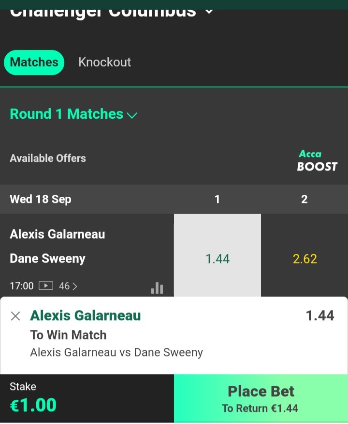Tap the 1.44 price in the bet slip
The image size is (348, 424).
pyautogui.click(x=320, y=316)
